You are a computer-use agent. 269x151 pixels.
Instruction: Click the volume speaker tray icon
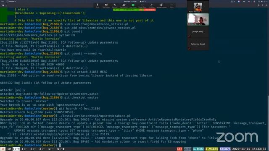tap(262, 1)
